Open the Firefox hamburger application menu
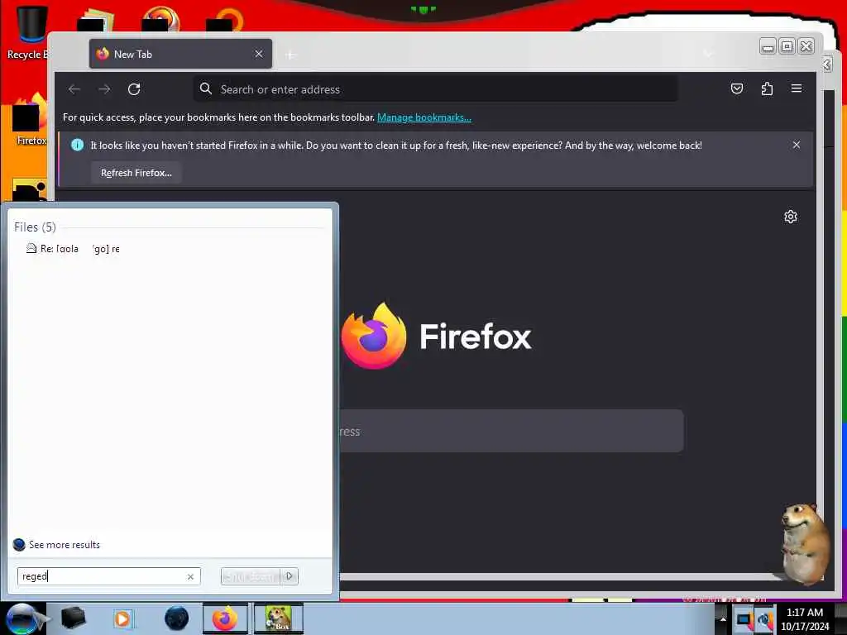 point(797,88)
